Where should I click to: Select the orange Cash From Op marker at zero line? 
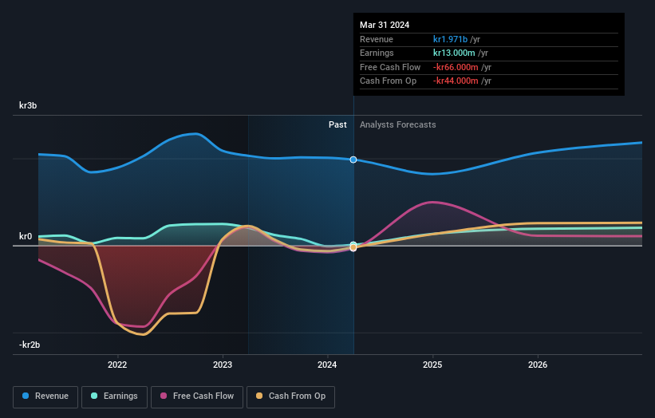coord(353,247)
